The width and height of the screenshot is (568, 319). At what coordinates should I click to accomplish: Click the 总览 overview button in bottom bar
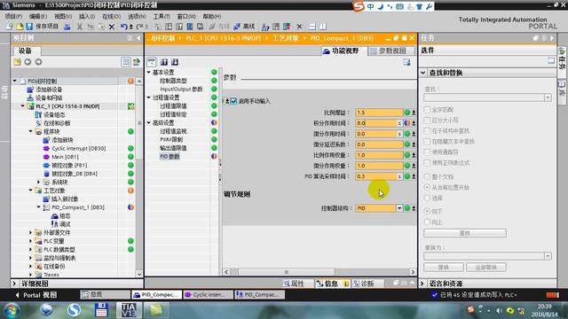105,295
